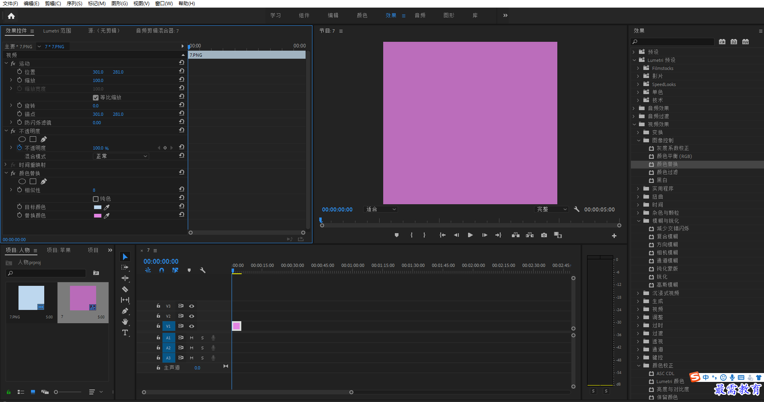Expand the Time Remapping section
764x402 pixels.
[6, 165]
